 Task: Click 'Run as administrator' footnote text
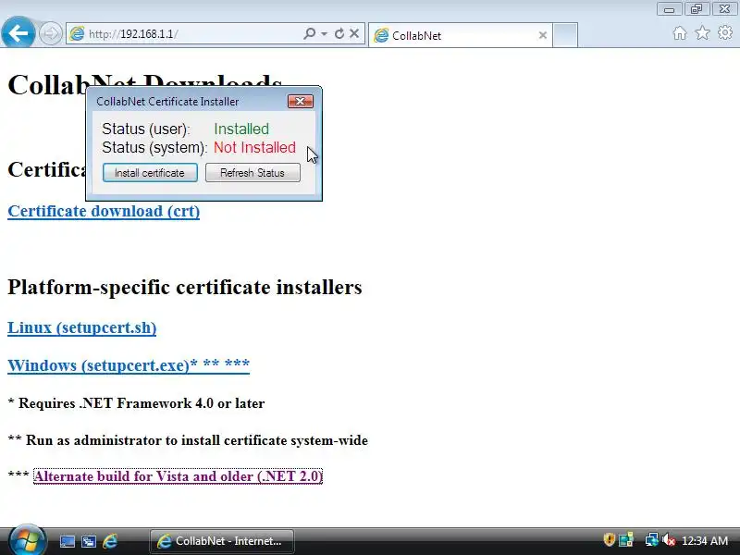[197, 440]
